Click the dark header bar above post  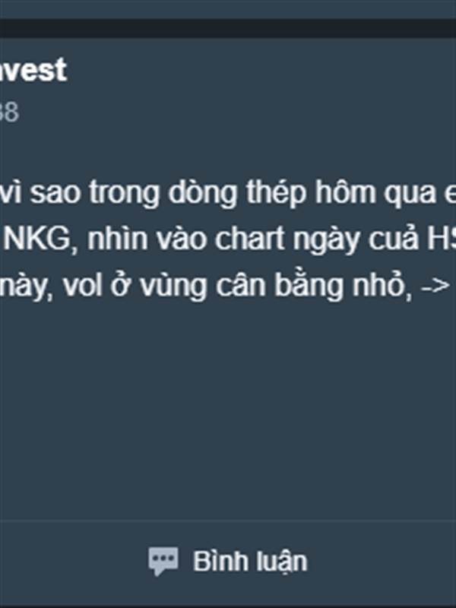(228, 28)
